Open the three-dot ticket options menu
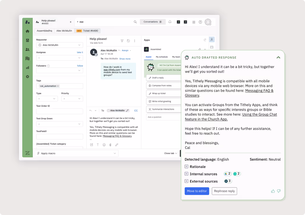This screenshot has width=305, height=215. (x=135, y=41)
